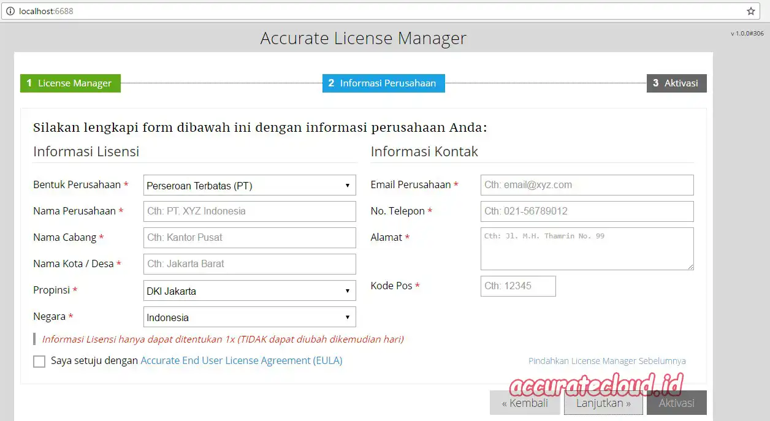The image size is (770, 421).
Task: Click the Accurate License Manager title
Action: tap(363, 38)
